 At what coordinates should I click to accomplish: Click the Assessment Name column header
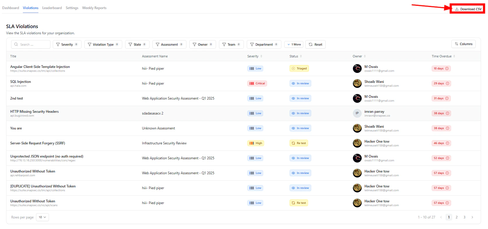pyautogui.click(x=155, y=56)
